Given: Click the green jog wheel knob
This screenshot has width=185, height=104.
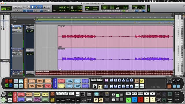Looking at the screenshot, I should [4, 100].
